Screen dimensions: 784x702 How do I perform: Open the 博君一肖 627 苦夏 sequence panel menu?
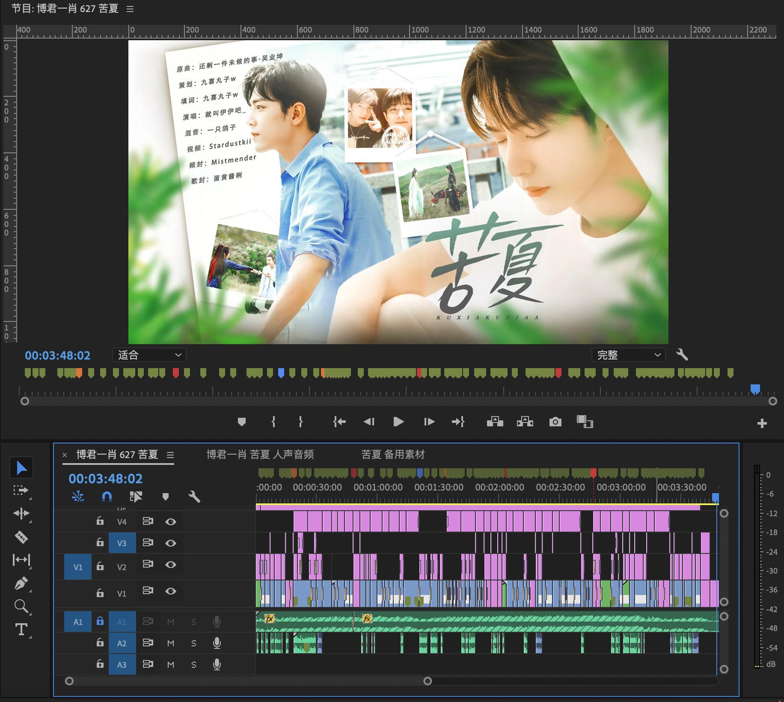[x=170, y=455]
